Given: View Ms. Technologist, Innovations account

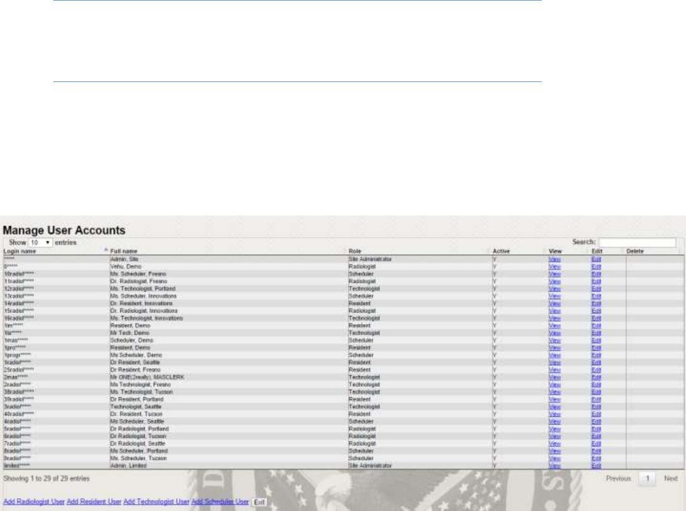Looking at the screenshot, I should (555, 318).
